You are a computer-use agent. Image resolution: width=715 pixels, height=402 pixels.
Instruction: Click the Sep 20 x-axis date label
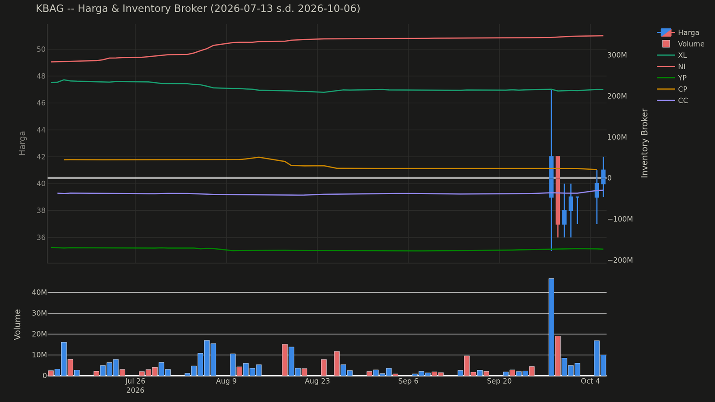[499, 381]
